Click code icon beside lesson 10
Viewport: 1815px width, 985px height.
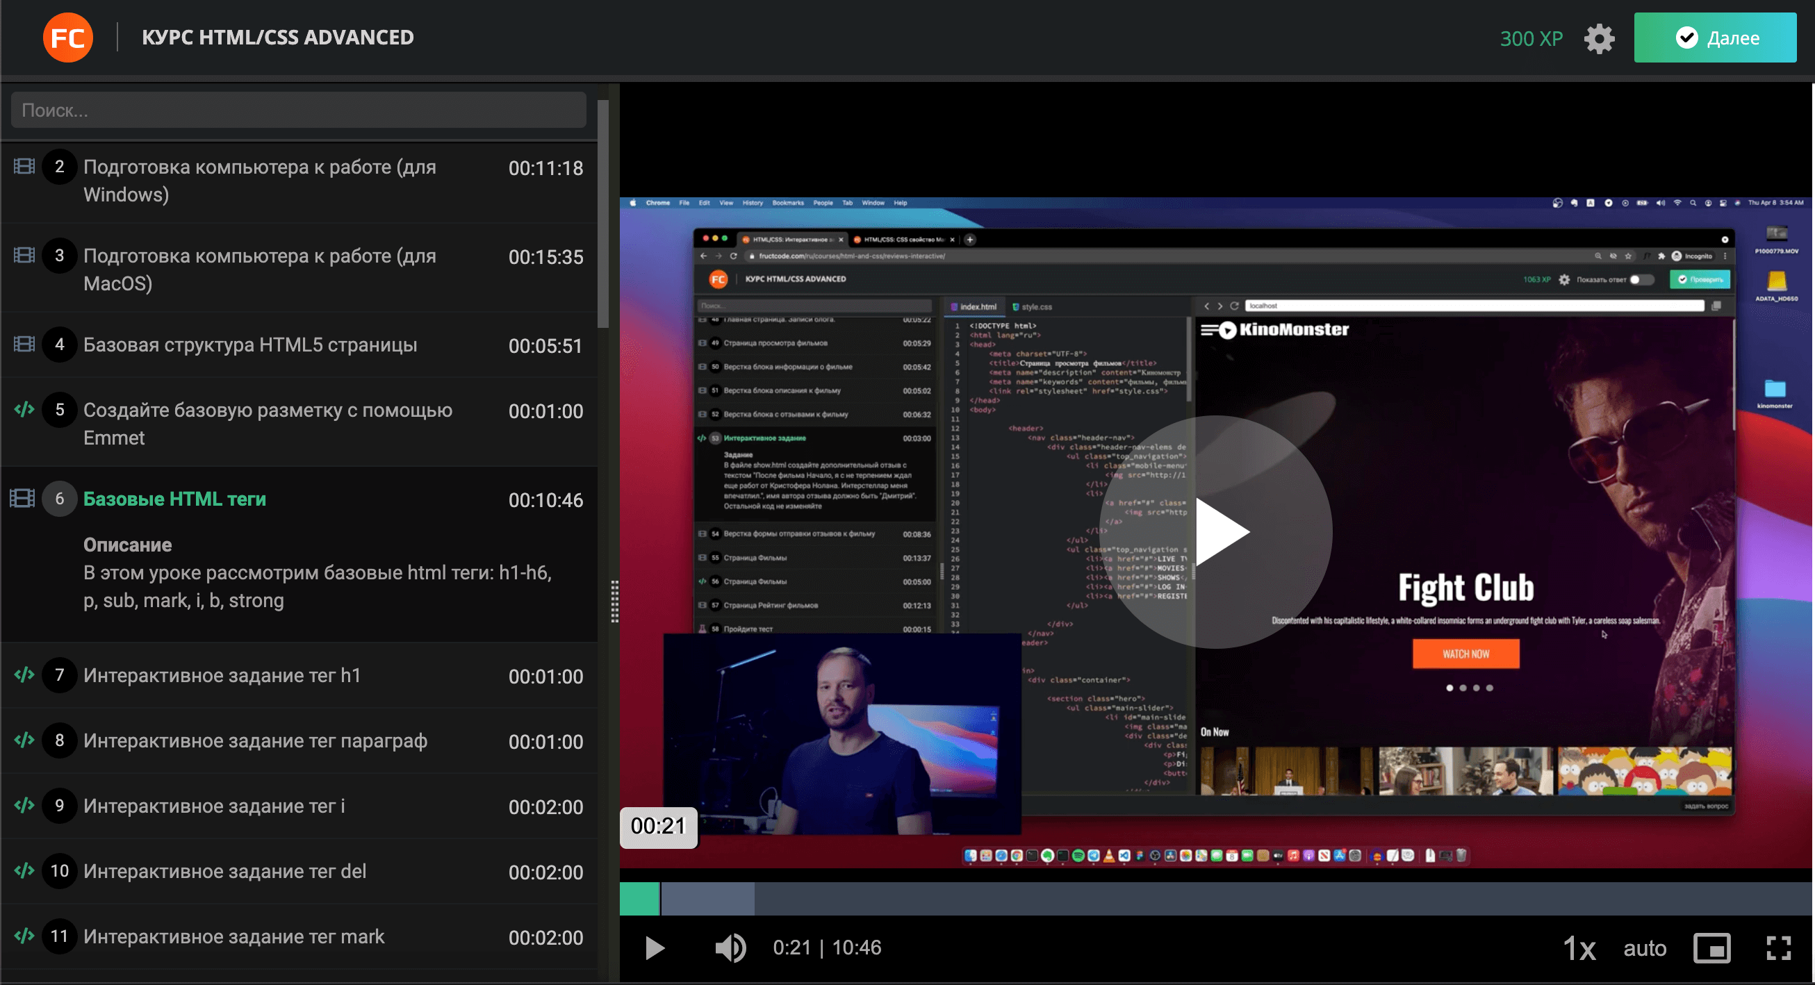coord(24,871)
